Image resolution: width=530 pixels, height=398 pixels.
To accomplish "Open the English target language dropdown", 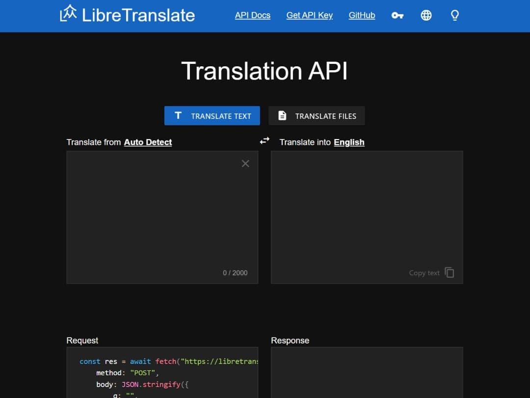I will tap(349, 142).
